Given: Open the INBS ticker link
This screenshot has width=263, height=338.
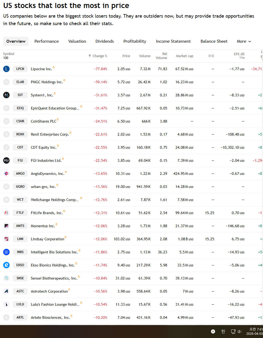Looking at the screenshot, I should [x=20, y=252].
